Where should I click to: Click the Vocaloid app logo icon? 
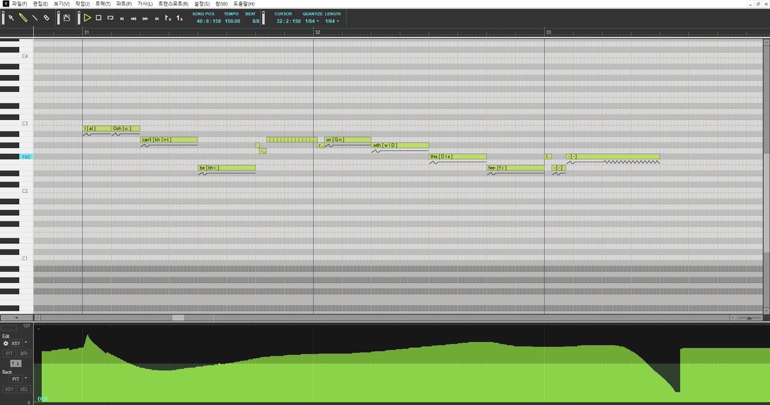5,4
